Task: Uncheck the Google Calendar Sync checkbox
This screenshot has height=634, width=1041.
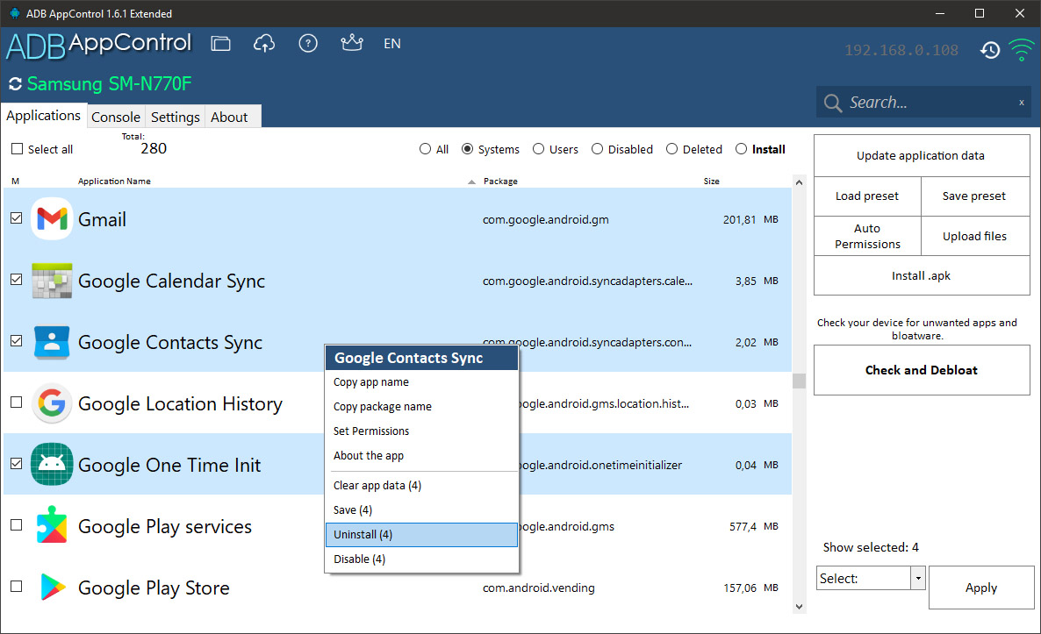Action: [17, 280]
